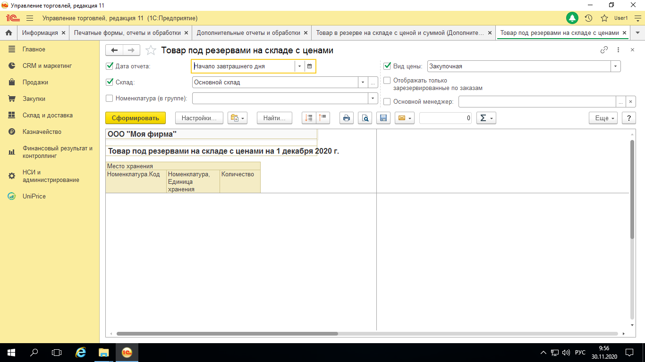645x362 pixels.
Task: Toggle Склад checkbox
Action: coord(110,82)
